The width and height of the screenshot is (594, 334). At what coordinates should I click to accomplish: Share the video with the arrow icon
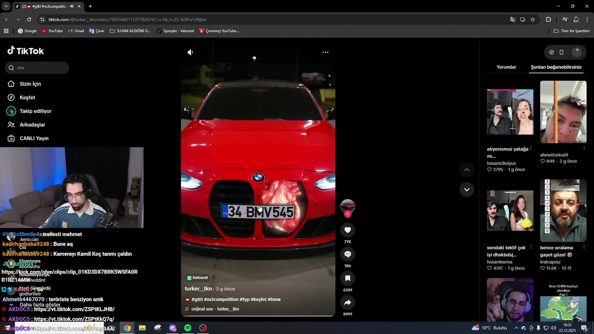point(348,302)
